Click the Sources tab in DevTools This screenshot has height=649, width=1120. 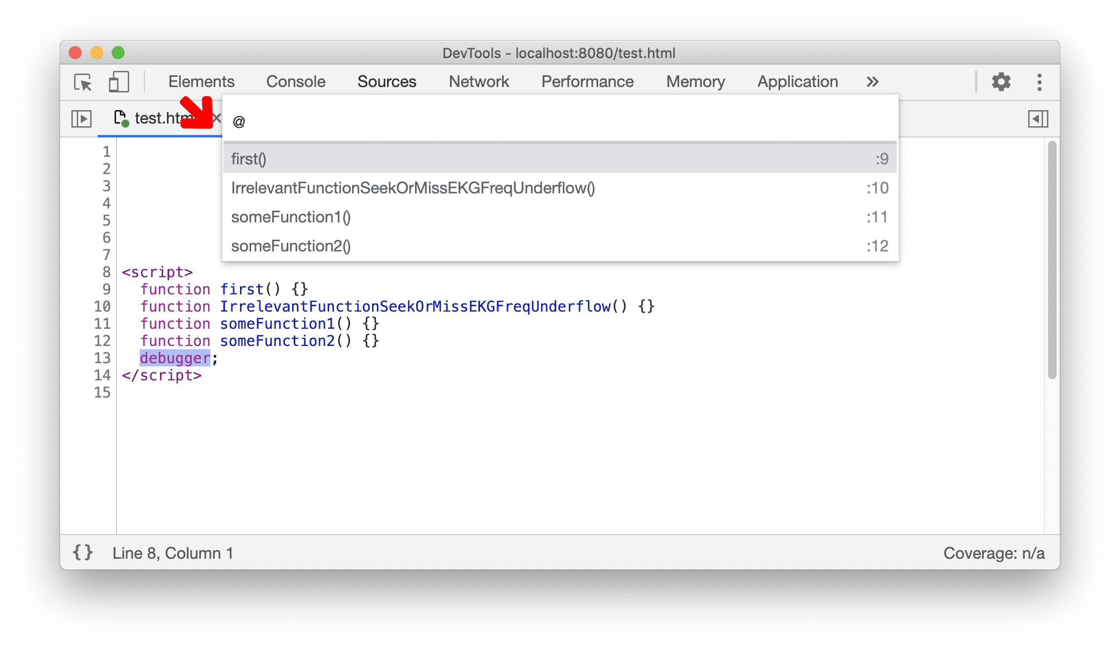tap(387, 81)
